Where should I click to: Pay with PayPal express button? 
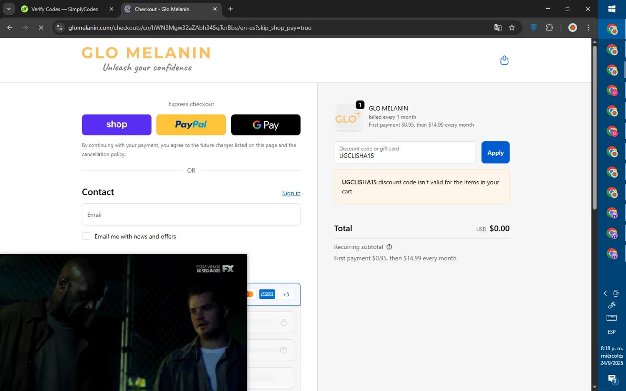(x=191, y=125)
